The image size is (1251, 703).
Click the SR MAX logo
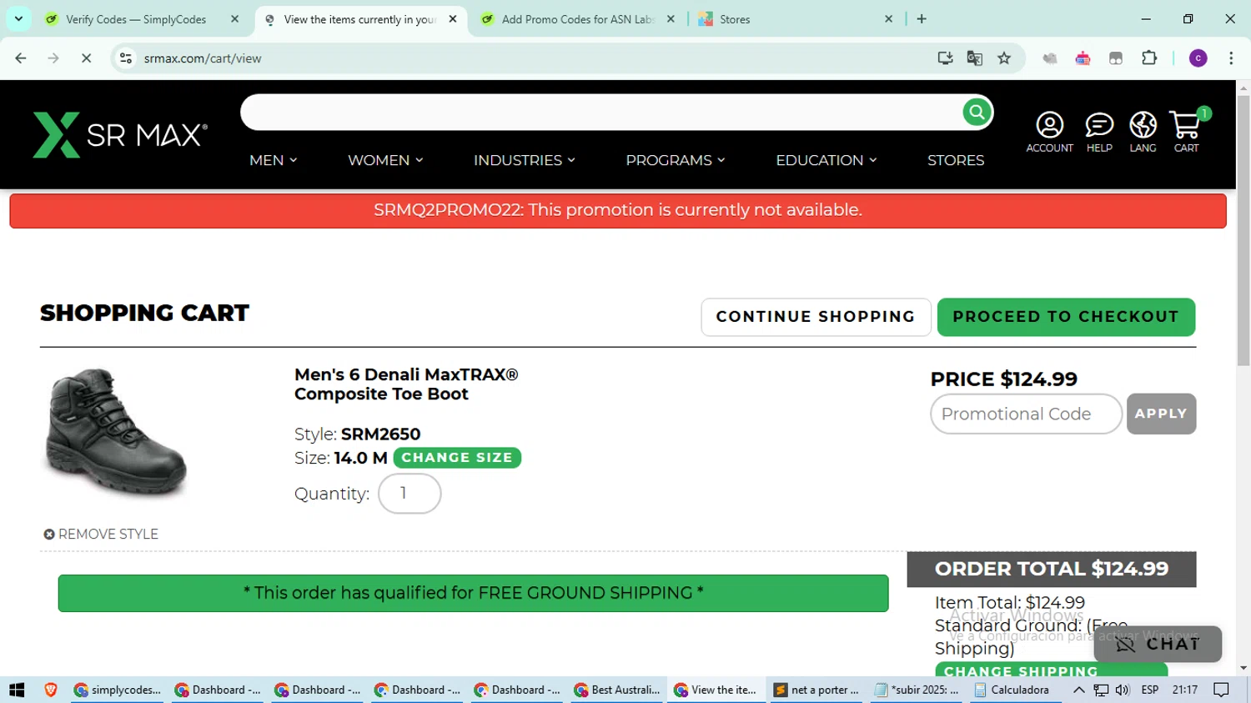pyautogui.click(x=120, y=134)
